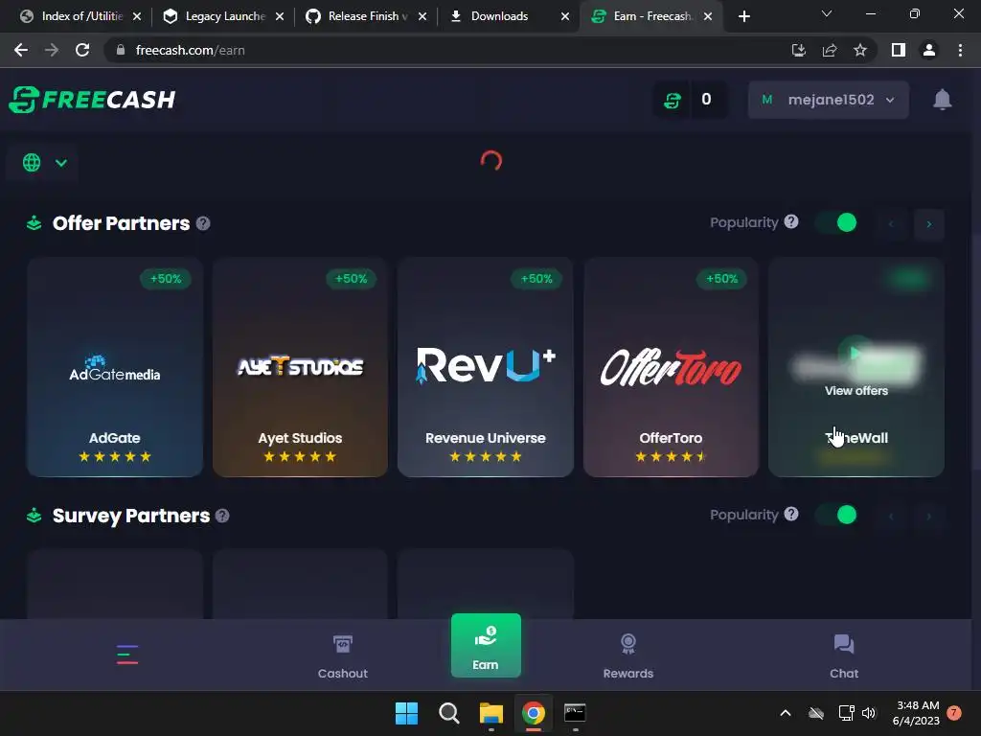Open Chrome tab search chevron
This screenshot has height=736, width=981.
pyautogui.click(x=827, y=13)
